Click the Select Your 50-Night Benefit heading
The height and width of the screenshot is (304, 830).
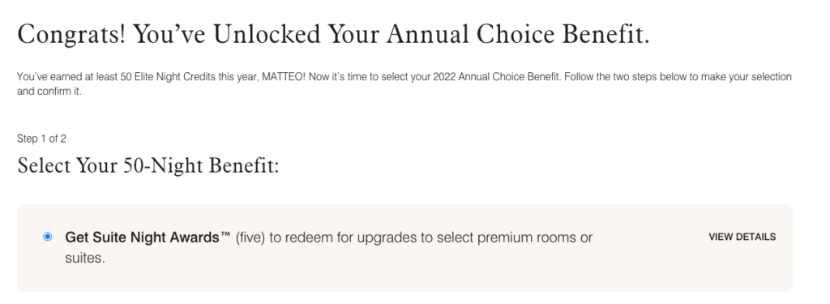[x=148, y=165]
